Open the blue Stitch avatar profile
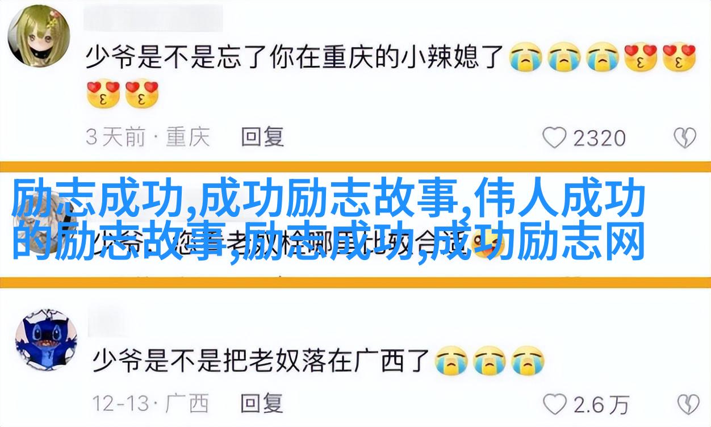The height and width of the screenshot is (427, 711). pos(46,339)
